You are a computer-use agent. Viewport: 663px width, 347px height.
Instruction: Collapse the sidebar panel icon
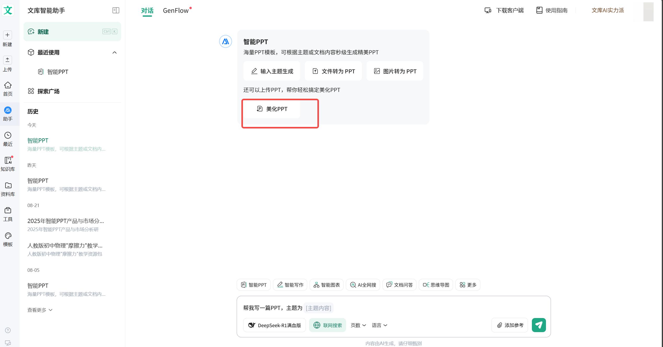(x=116, y=10)
